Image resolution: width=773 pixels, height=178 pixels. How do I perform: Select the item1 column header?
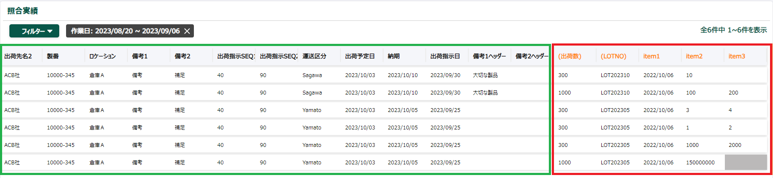(652, 56)
